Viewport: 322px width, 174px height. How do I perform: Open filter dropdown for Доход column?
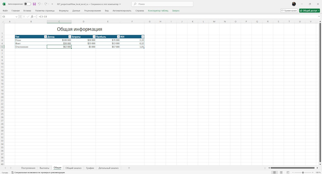coord(70,37)
